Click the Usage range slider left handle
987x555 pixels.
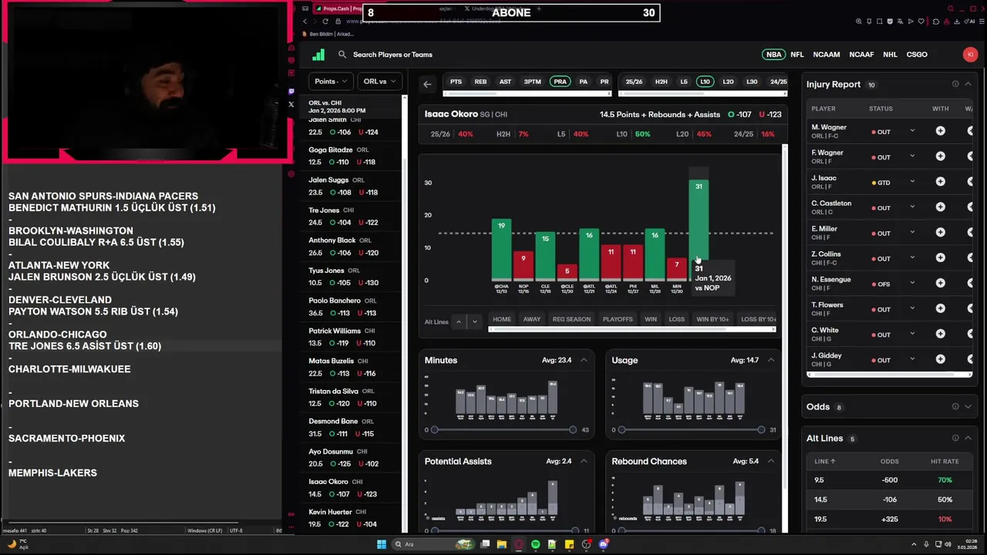(622, 429)
